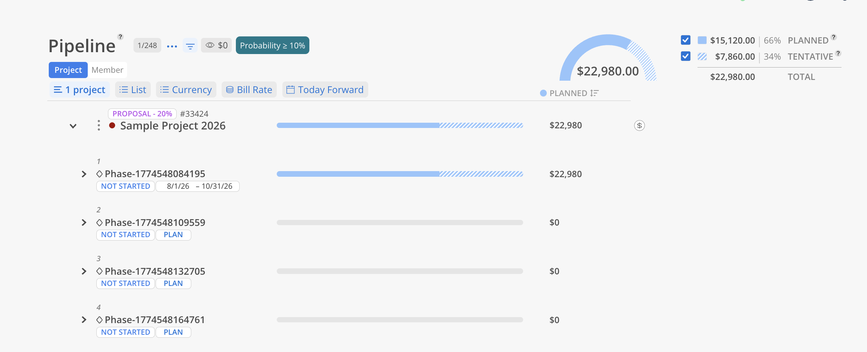Expand Phase-1774548132705
This screenshot has width=867, height=352.
coord(84,271)
